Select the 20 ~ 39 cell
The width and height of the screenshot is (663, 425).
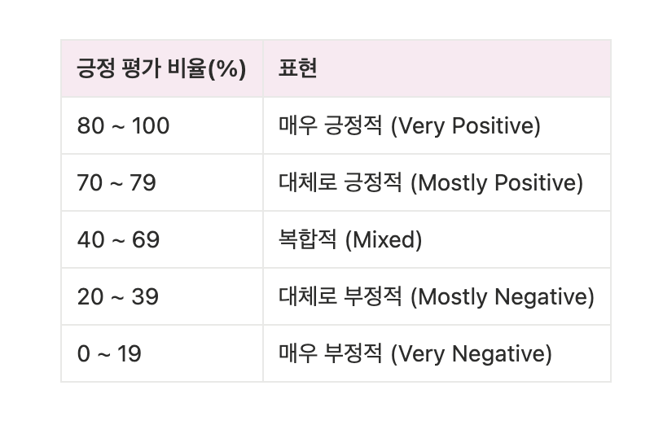[x=162, y=296]
